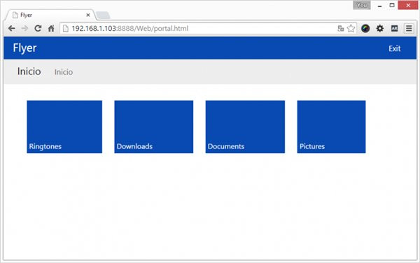
Task: Reload the page with the refresh icon
Action: pos(38,29)
